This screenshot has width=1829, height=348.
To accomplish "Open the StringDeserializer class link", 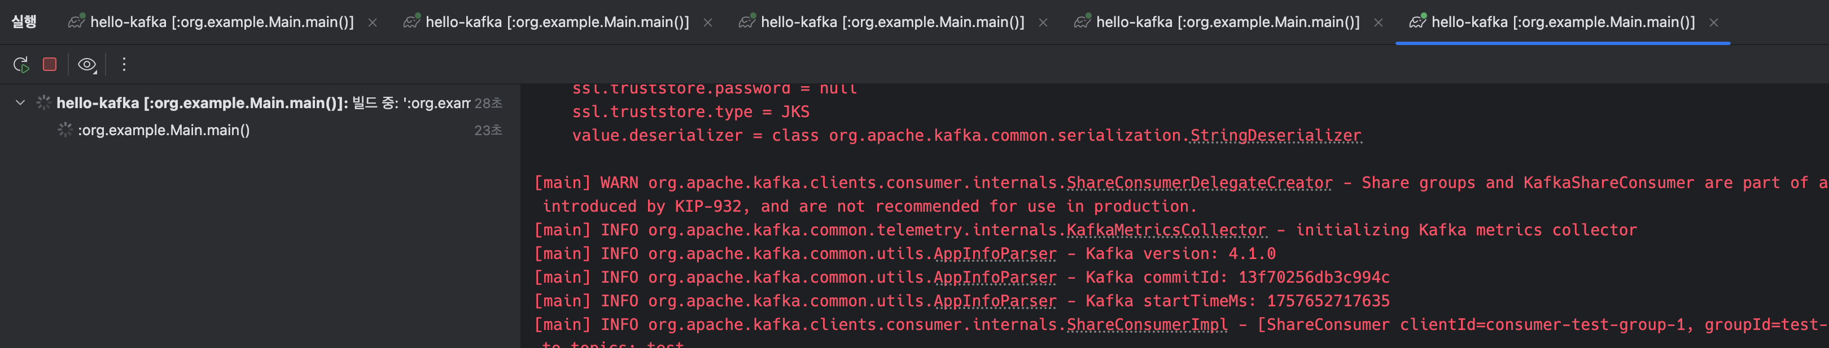I will tap(1276, 135).
